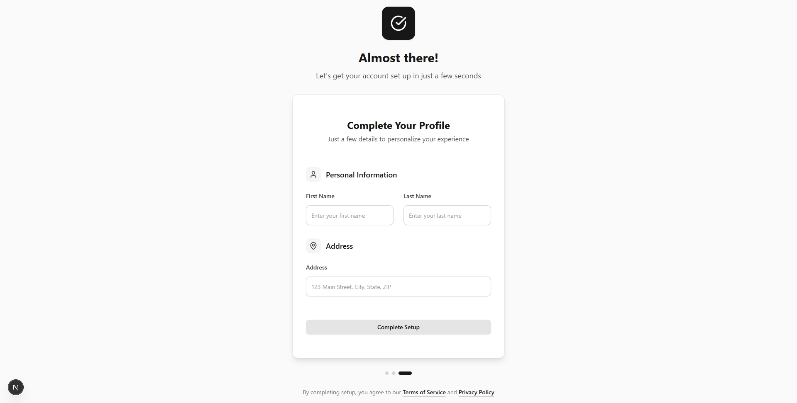The image size is (797, 403).
Task: Click into the street address text box
Action: (x=398, y=286)
